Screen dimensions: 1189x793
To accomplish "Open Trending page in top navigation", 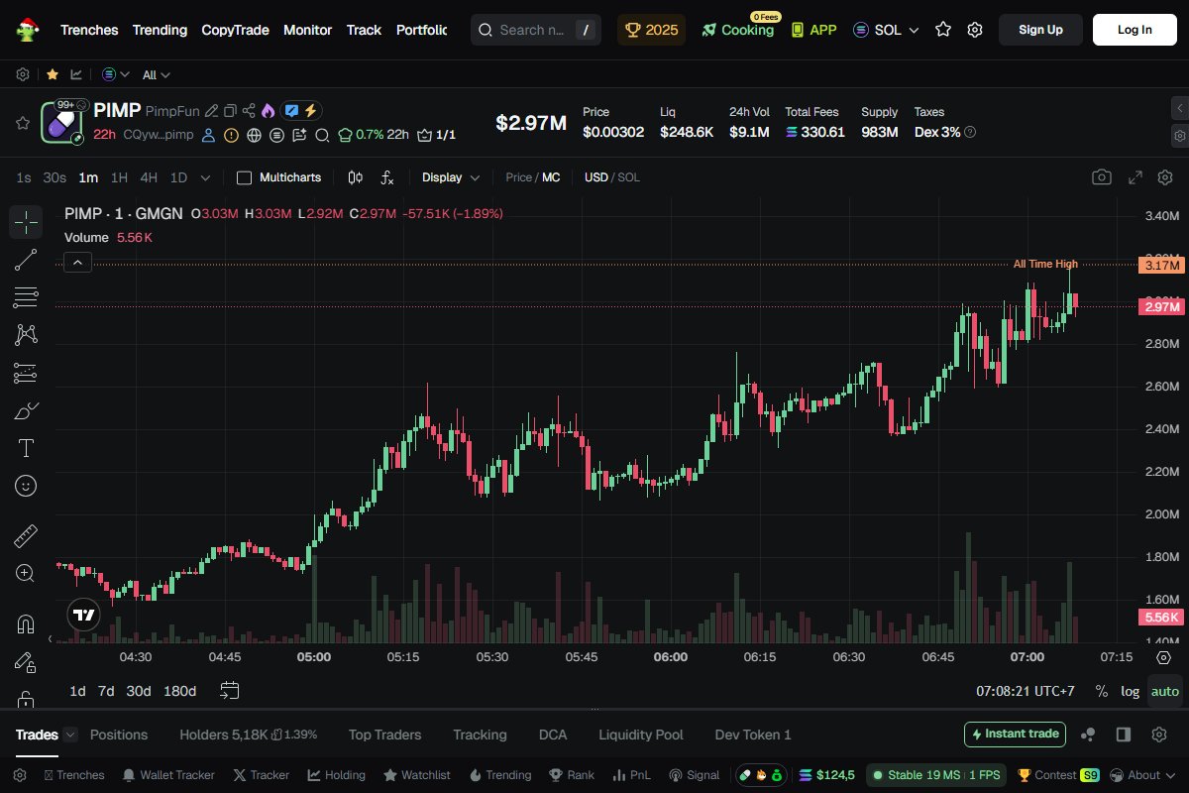I will click(160, 30).
